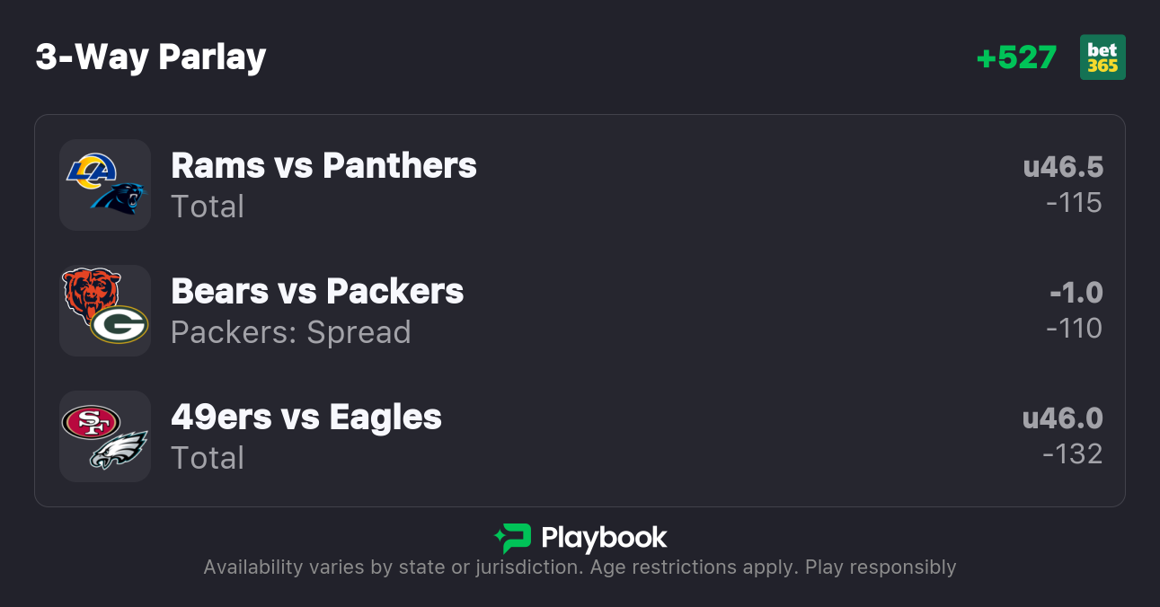The width and height of the screenshot is (1160, 607).
Task: Click the 3-Way Parlay title
Action: click(151, 57)
